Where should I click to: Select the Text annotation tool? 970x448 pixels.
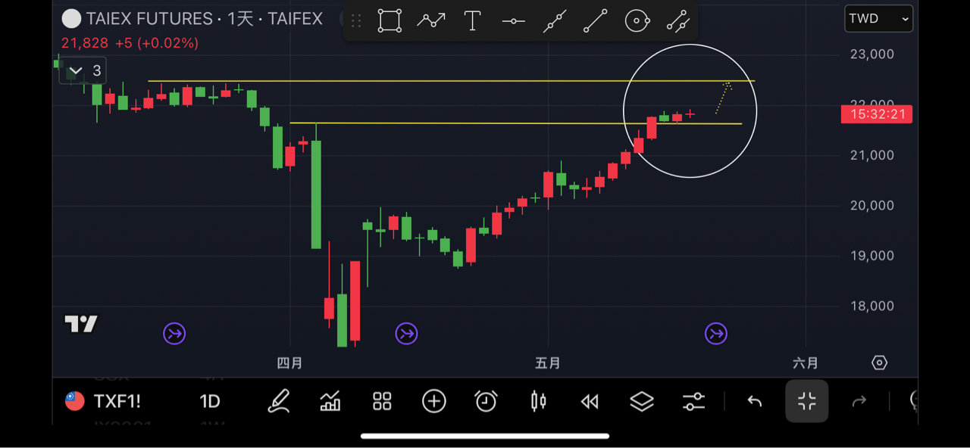472,21
